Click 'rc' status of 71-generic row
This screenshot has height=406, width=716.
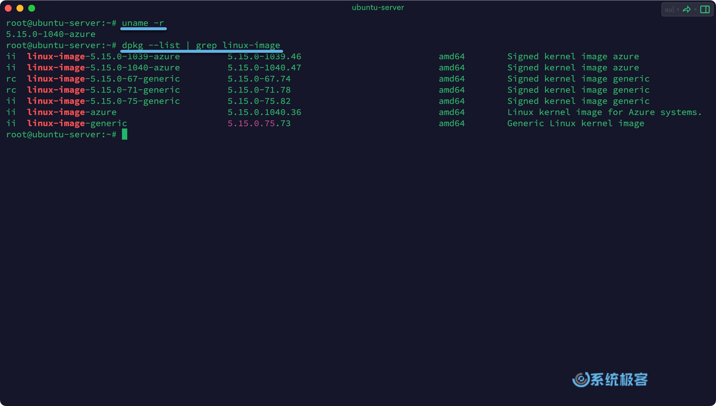(x=11, y=90)
